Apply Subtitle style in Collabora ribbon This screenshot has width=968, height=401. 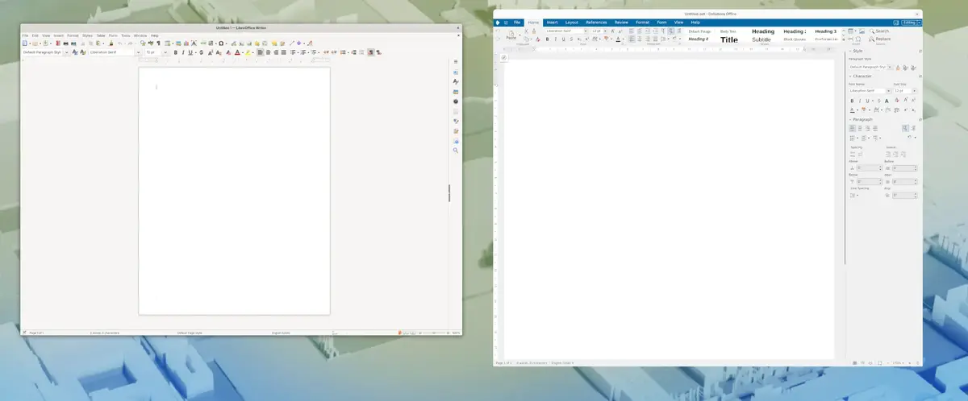(x=761, y=39)
